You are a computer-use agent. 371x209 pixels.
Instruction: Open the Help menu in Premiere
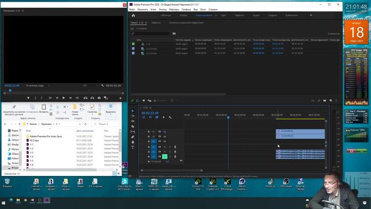pyautogui.click(x=213, y=9)
